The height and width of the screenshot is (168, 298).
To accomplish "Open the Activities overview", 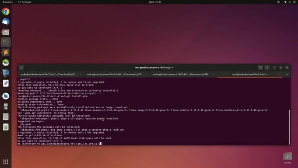I will [x=7, y=2].
